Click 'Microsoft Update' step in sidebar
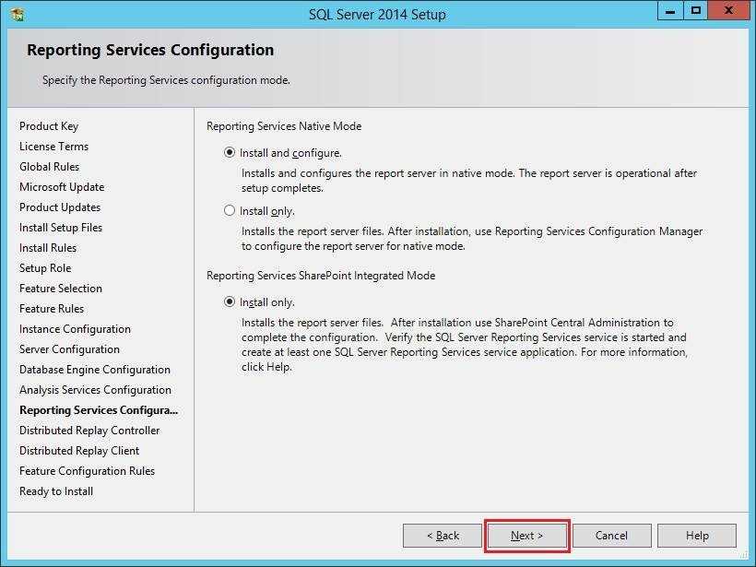 (62, 187)
